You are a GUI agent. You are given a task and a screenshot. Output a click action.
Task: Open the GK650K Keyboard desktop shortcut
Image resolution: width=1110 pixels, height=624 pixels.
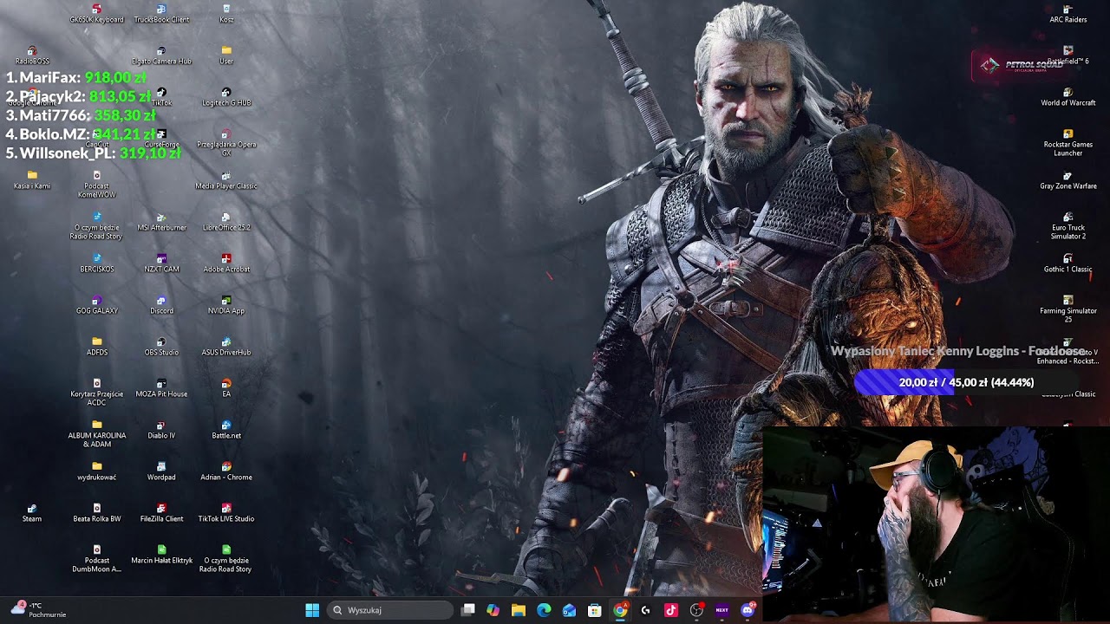(x=96, y=14)
